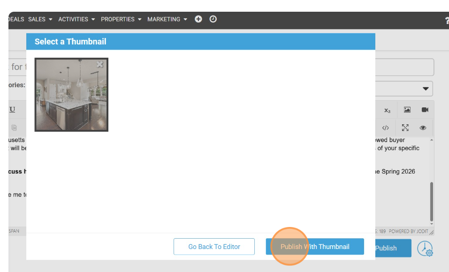This screenshot has width=449, height=272.
Task: Open the SALES menu
Action: coord(40,19)
